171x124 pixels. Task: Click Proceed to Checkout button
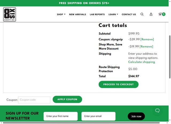pos(119,84)
